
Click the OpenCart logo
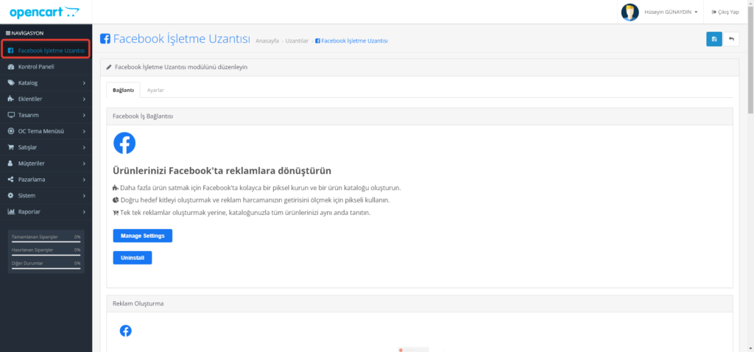(x=44, y=12)
